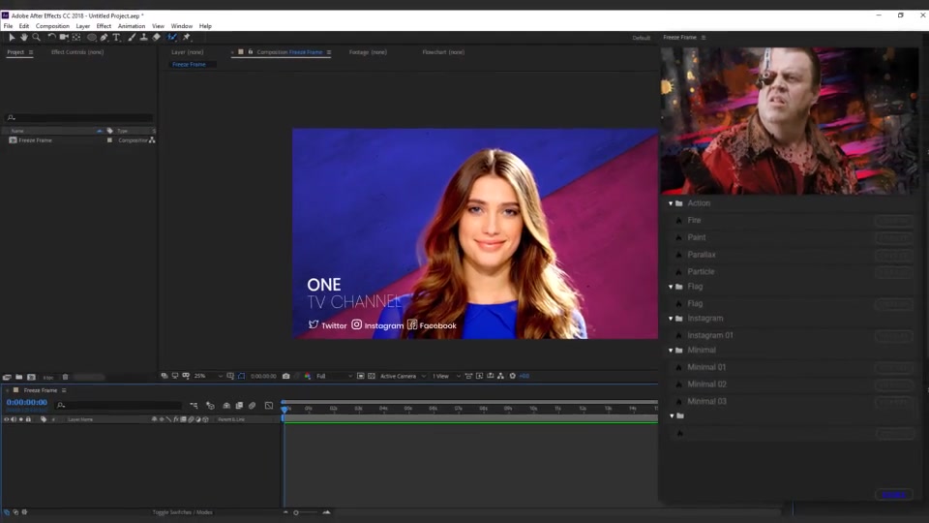
Task: Take a snapshot with the camera icon
Action: [x=286, y=376]
